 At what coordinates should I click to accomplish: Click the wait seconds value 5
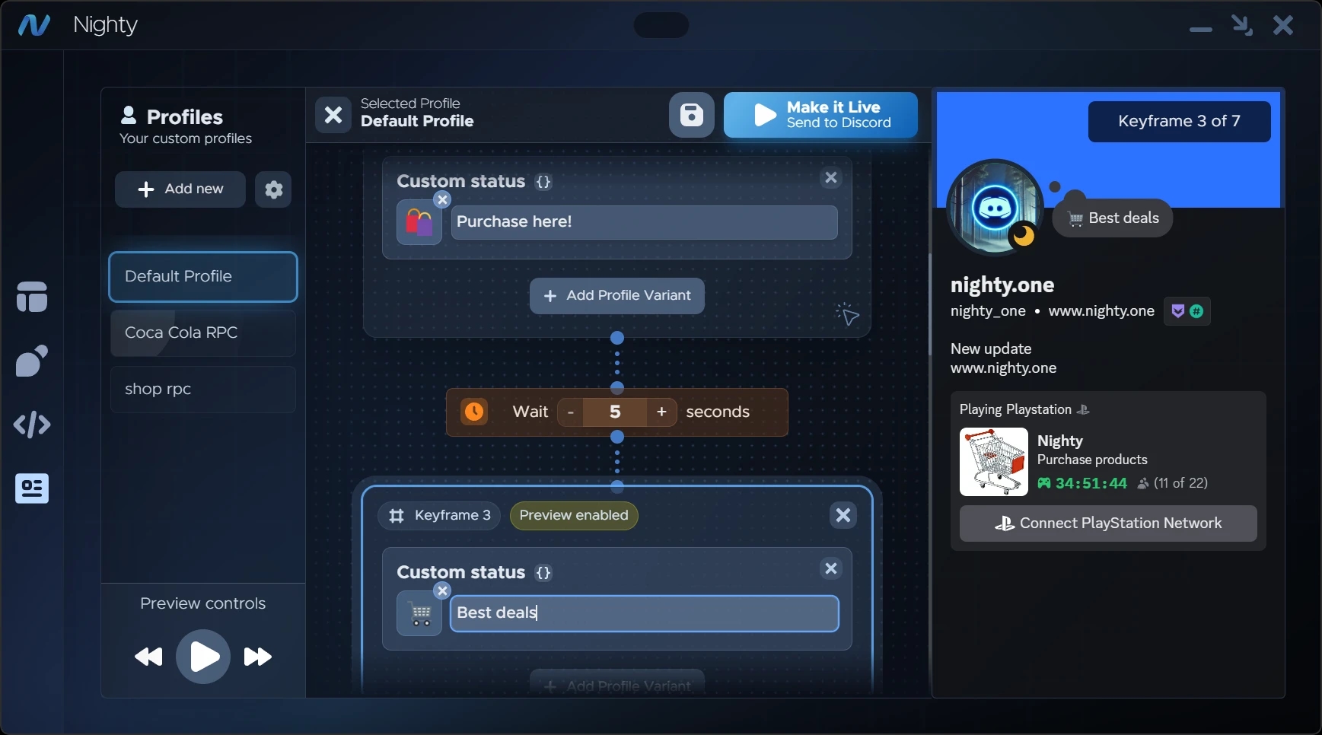point(616,412)
